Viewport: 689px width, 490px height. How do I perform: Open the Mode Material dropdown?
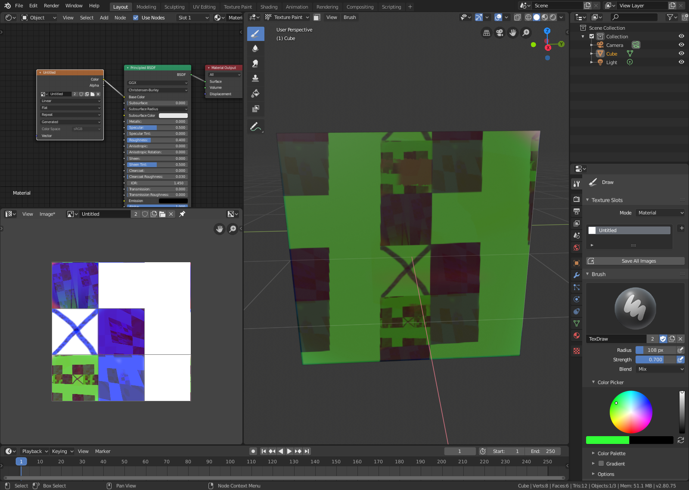pyautogui.click(x=660, y=213)
